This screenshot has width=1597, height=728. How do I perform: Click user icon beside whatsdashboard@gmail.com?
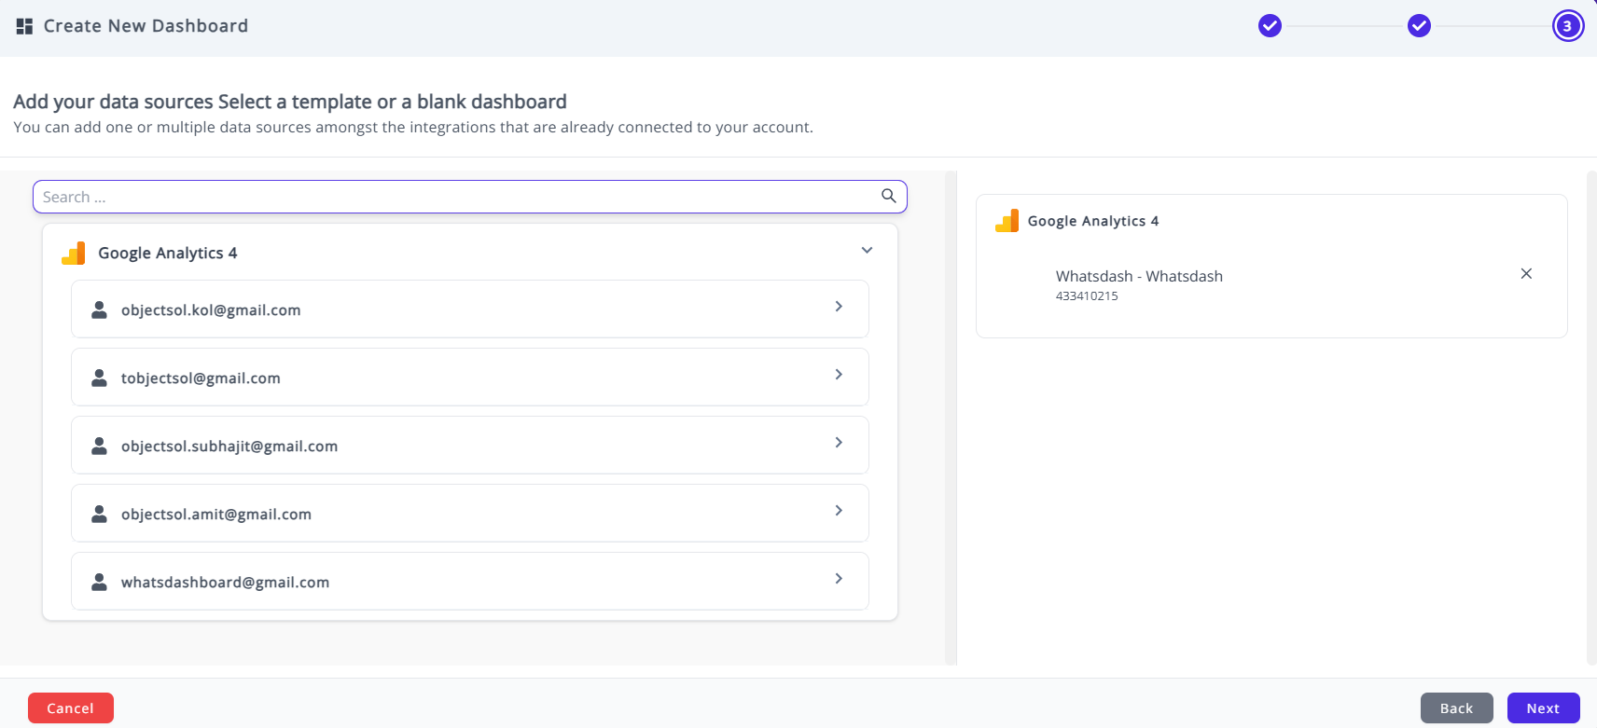(x=99, y=582)
